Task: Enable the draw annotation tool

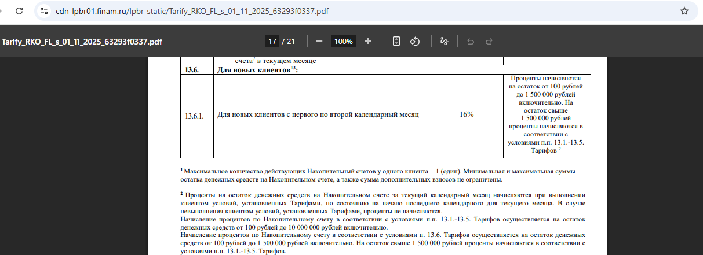Action: coord(444,42)
